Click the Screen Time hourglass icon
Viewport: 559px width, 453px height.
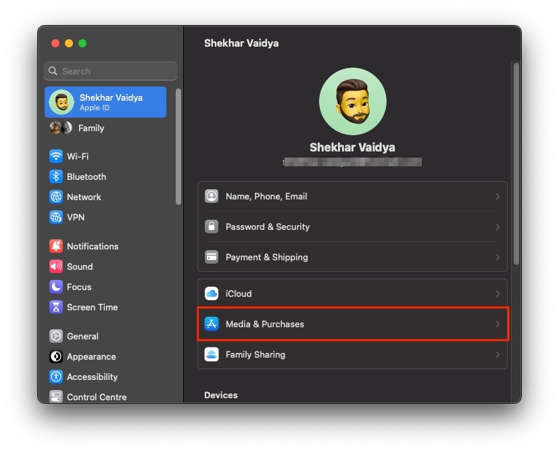click(x=56, y=307)
